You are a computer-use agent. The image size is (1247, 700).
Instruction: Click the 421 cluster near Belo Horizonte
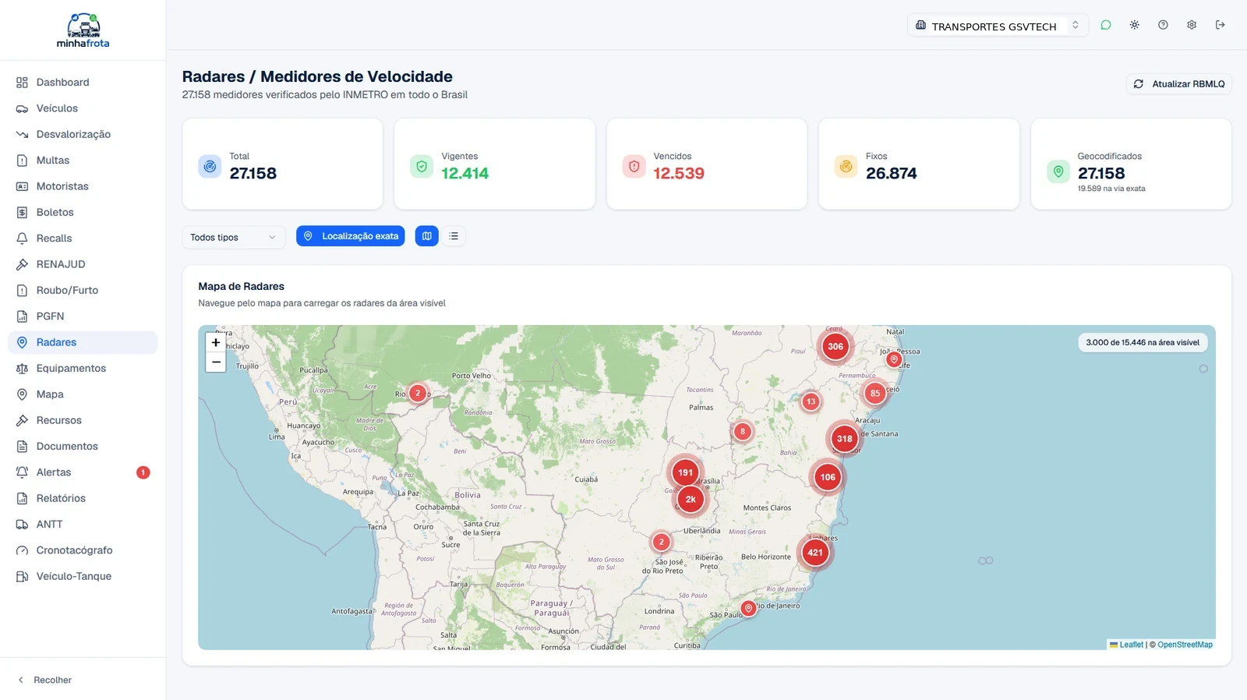click(x=815, y=553)
